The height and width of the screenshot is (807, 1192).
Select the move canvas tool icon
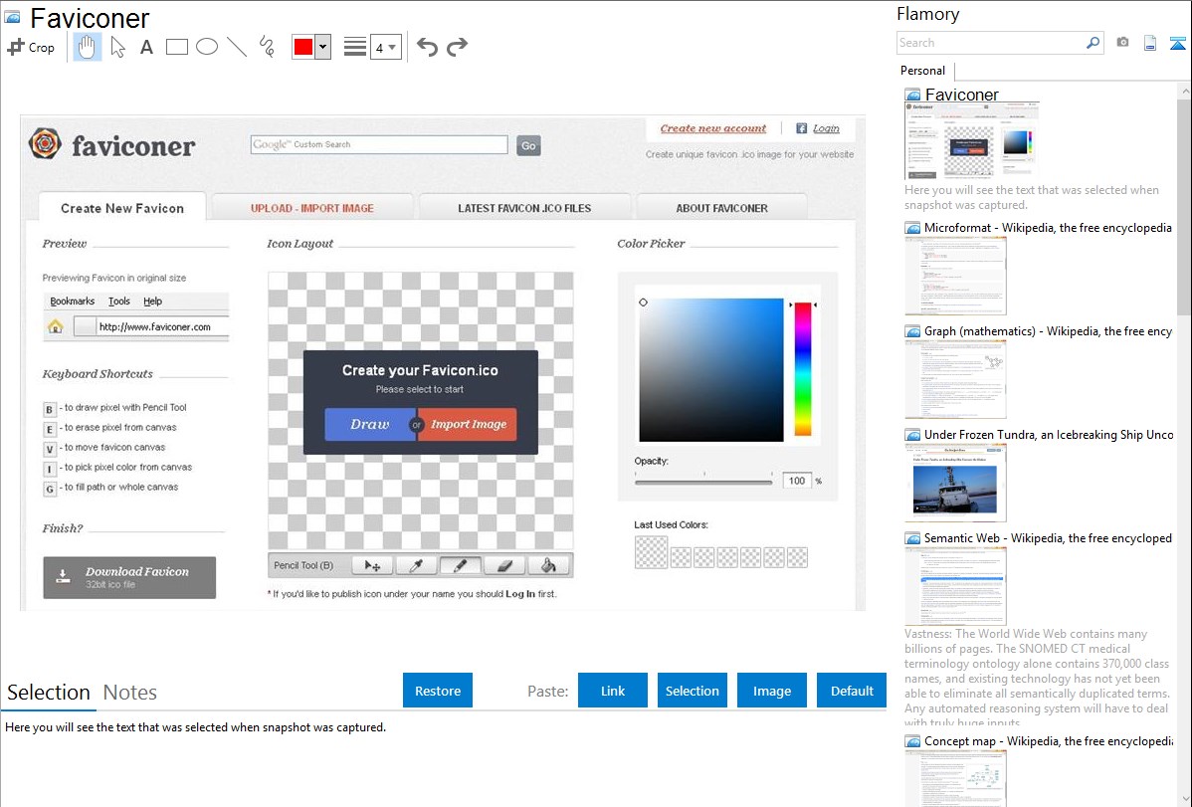click(372, 565)
